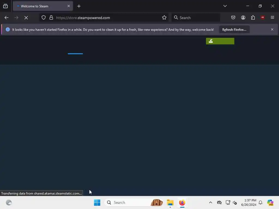The height and width of the screenshot is (209, 279).
Task: Open the tracking protection shield panel
Action: tap(44, 18)
